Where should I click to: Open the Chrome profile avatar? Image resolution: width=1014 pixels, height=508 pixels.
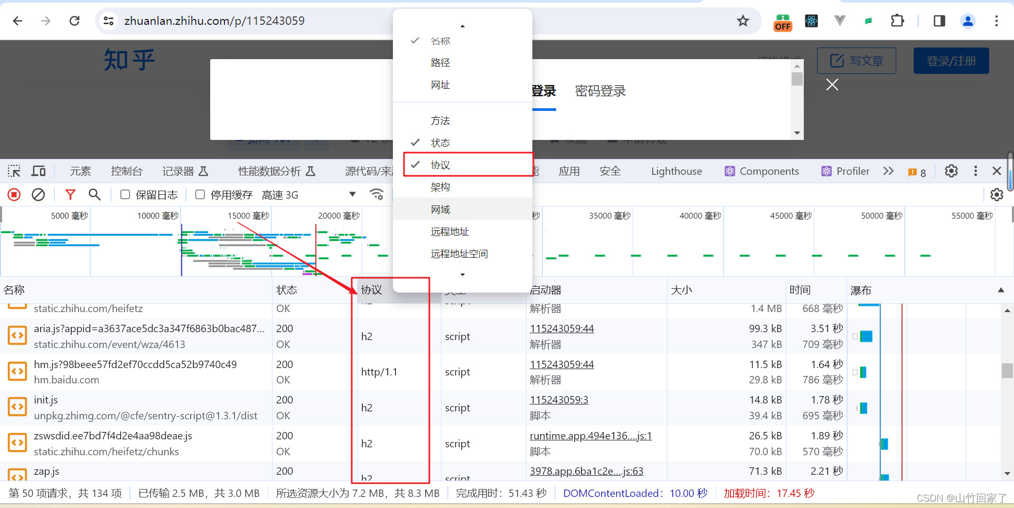(968, 21)
